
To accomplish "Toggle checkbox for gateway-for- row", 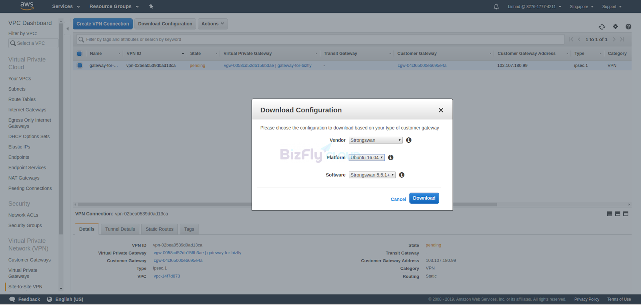I will [79, 65].
